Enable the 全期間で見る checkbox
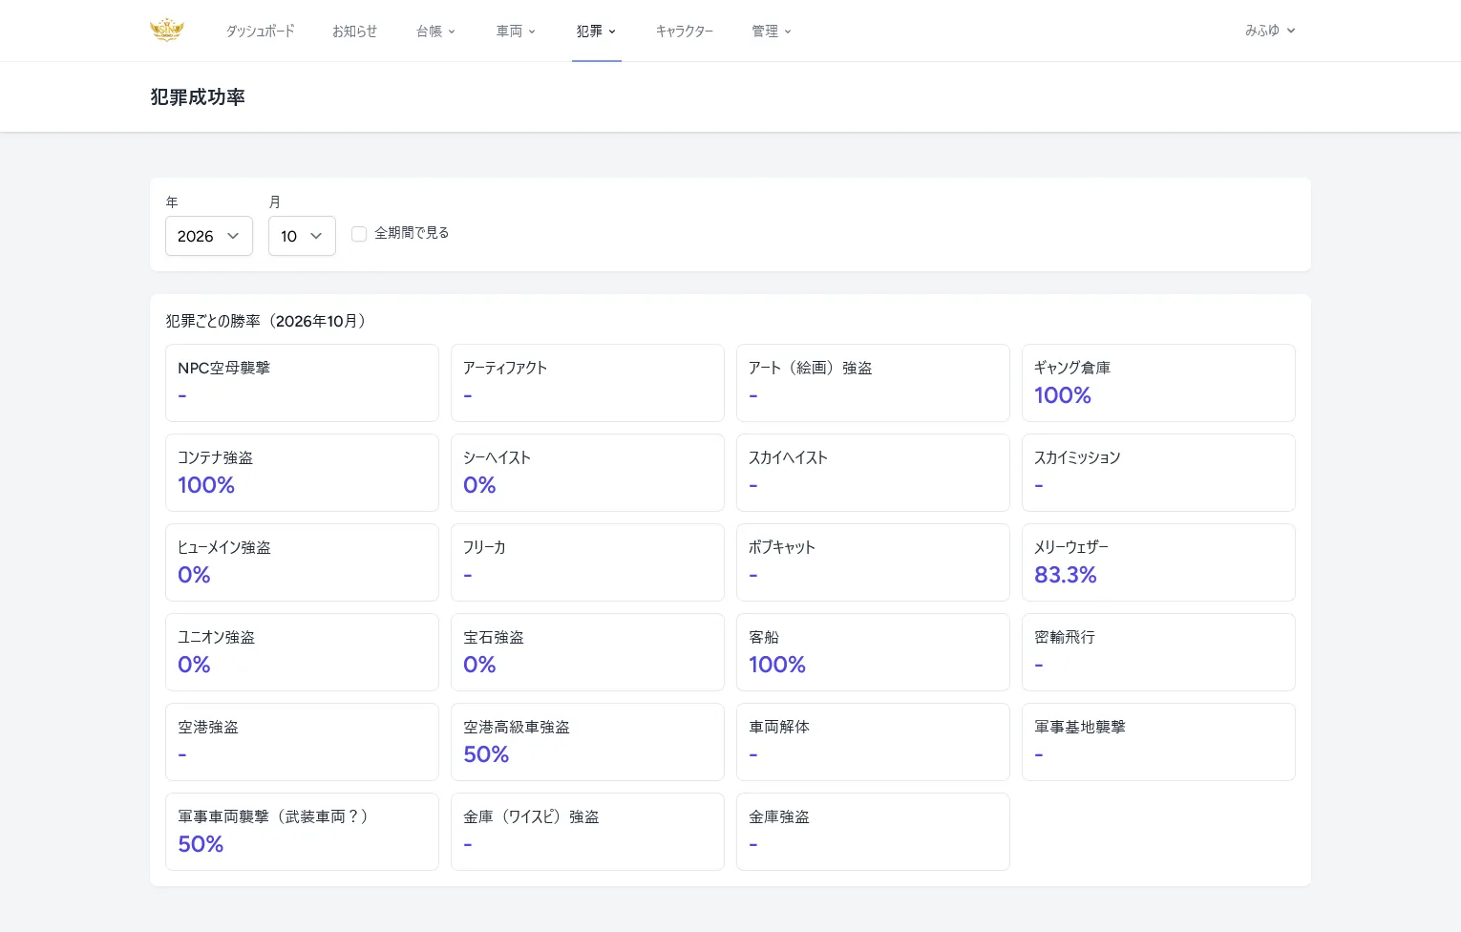This screenshot has width=1461, height=932. pyautogui.click(x=359, y=234)
